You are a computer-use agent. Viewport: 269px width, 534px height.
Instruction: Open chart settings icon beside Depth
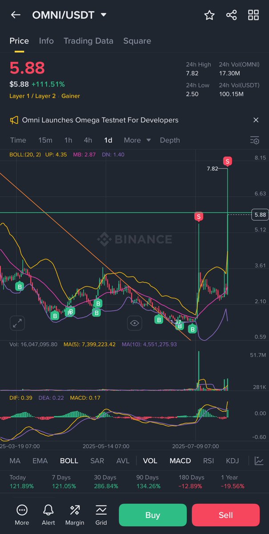pyautogui.click(x=254, y=140)
